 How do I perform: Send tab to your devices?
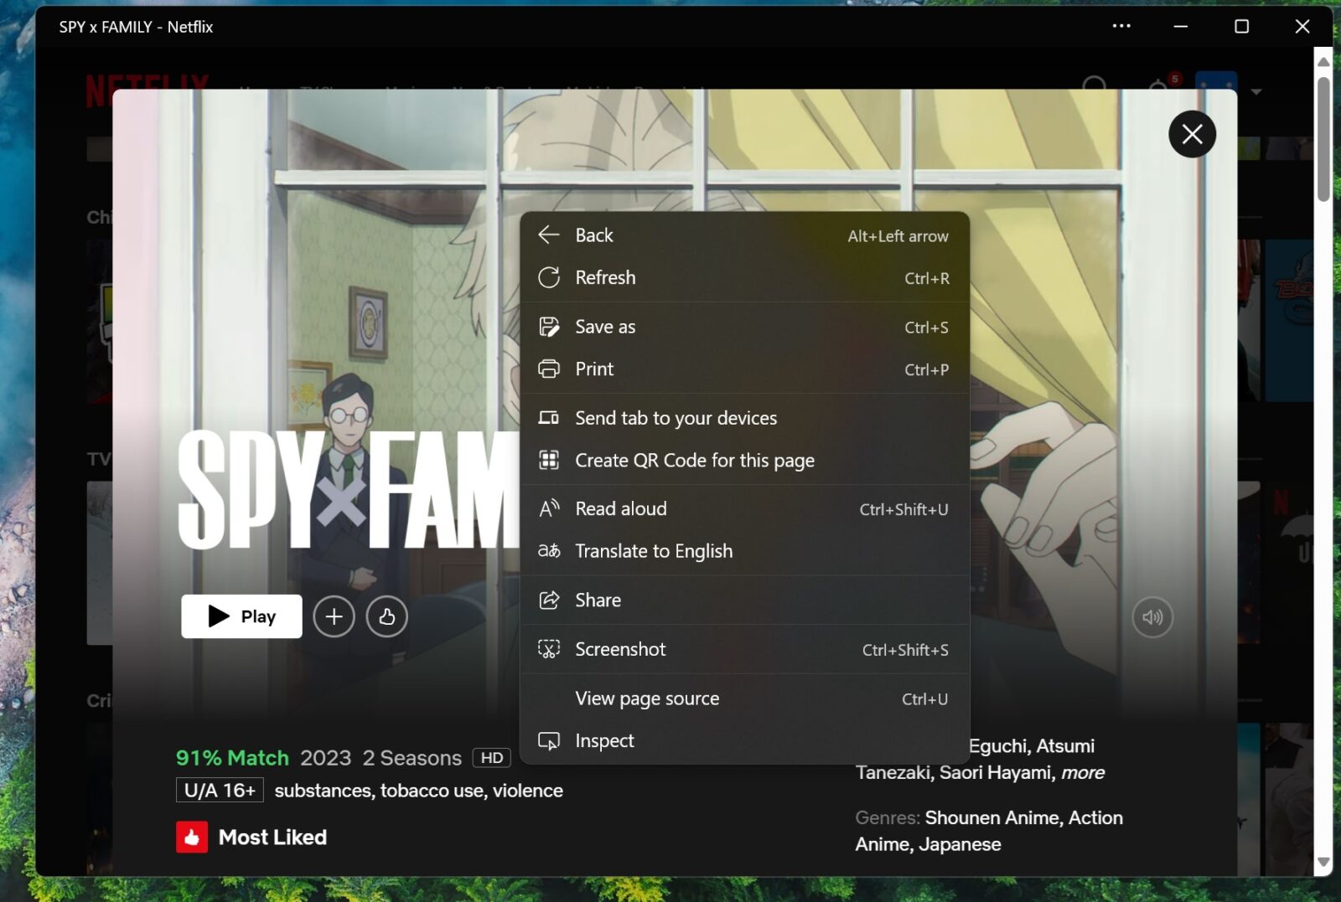pos(675,418)
